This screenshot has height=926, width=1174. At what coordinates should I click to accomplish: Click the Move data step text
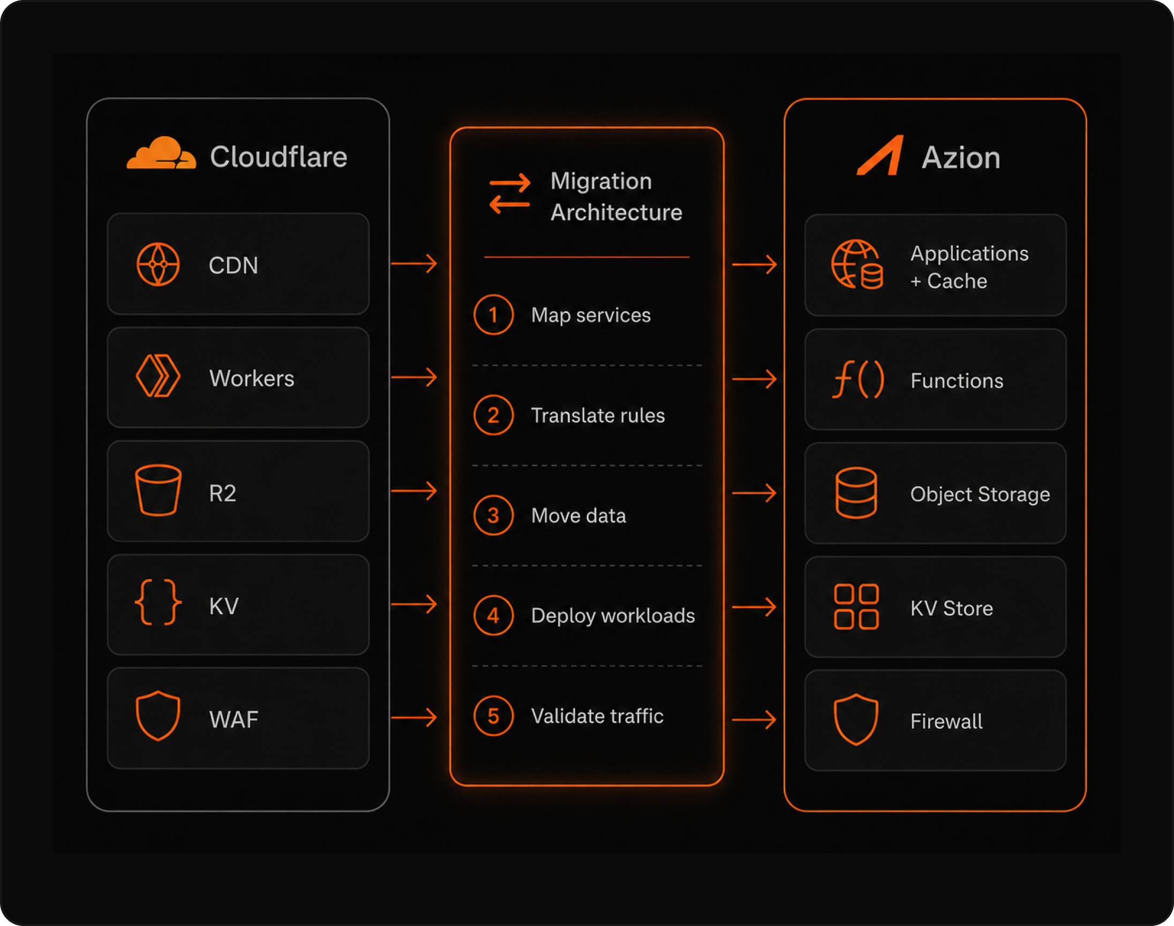coord(578,515)
